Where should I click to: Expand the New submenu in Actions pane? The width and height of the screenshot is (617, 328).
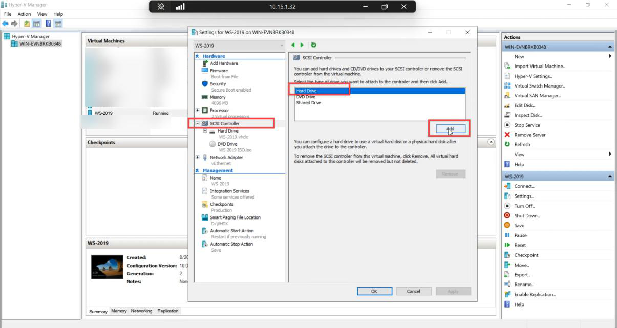click(x=610, y=56)
